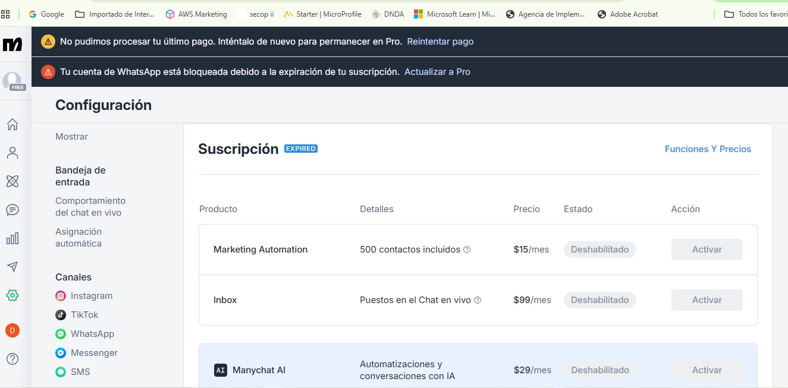Select WhatsApp channel settings
788x388 pixels.
[92, 334]
